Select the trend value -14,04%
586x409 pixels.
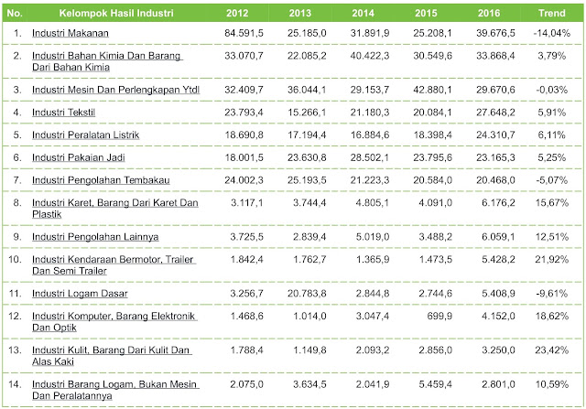[551, 33]
